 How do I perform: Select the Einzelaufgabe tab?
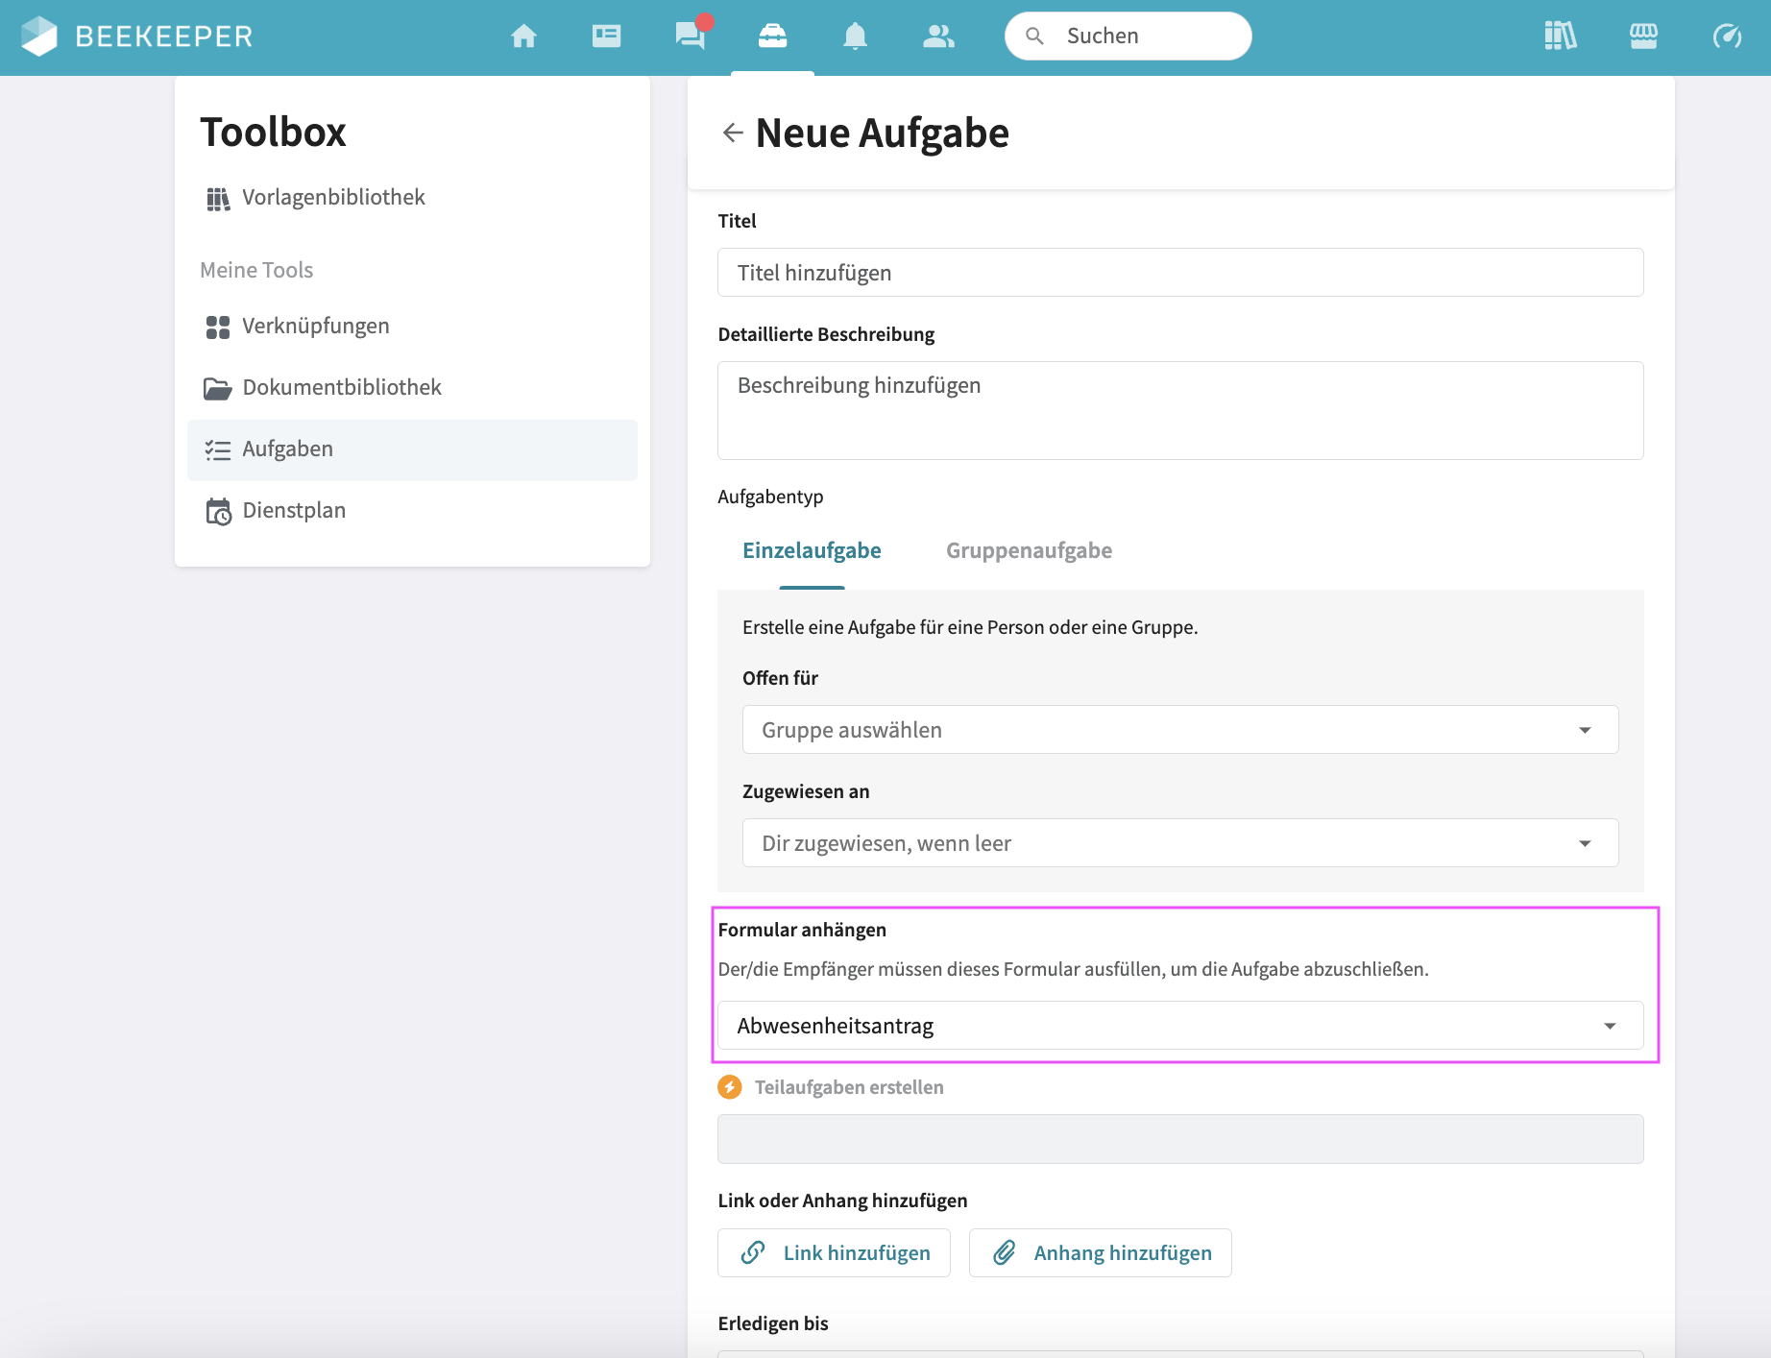point(812,550)
